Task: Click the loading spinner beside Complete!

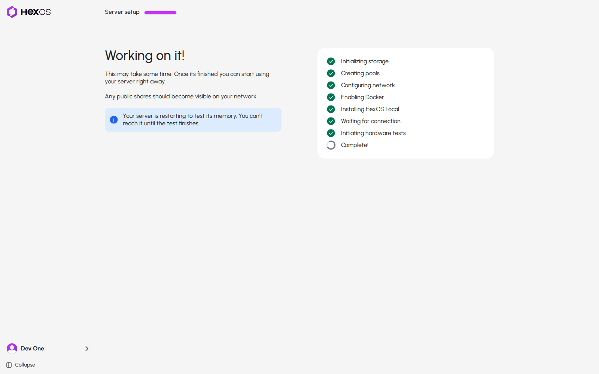Action: click(331, 145)
